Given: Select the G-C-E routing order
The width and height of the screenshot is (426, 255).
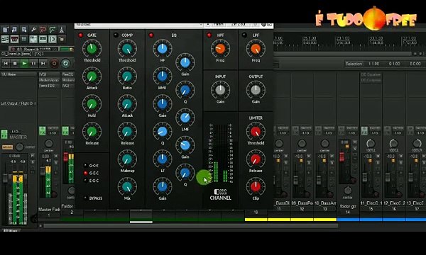Looking at the screenshot, I should (x=86, y=165).
